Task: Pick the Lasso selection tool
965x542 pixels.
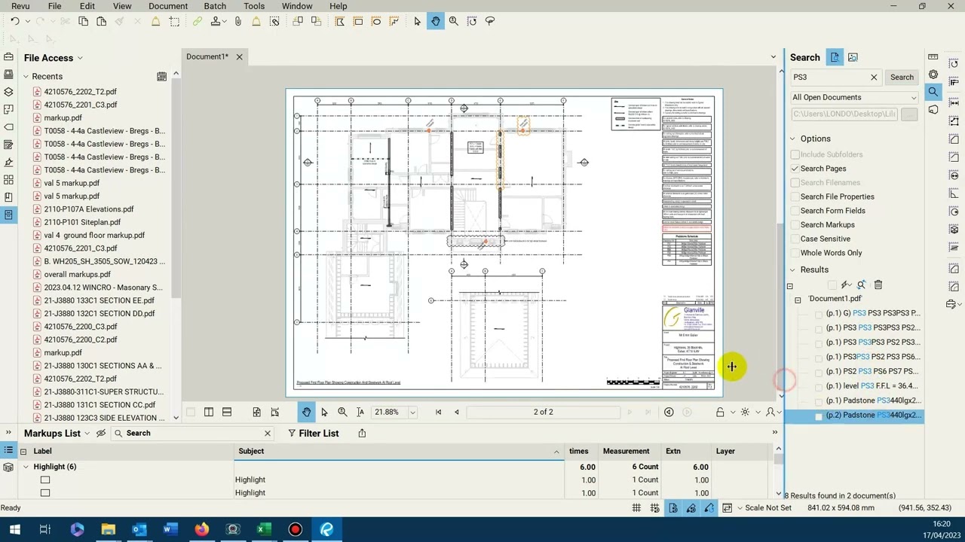Action: (x=490, y=21)
